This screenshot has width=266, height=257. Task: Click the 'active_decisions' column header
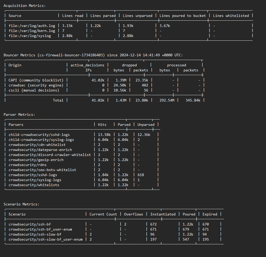87,65
